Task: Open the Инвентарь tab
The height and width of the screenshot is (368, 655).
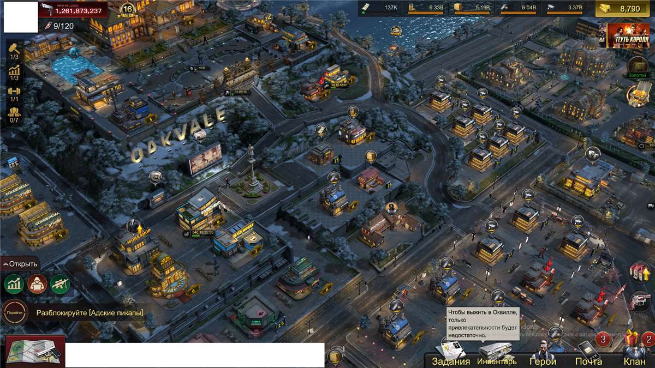Action: (496, 355)
